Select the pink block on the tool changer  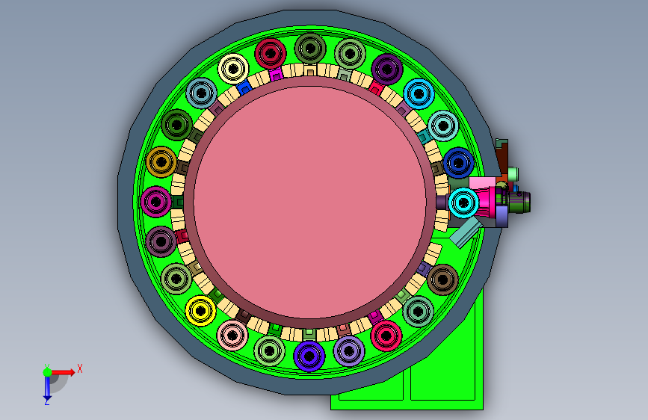tap(482, 182)
